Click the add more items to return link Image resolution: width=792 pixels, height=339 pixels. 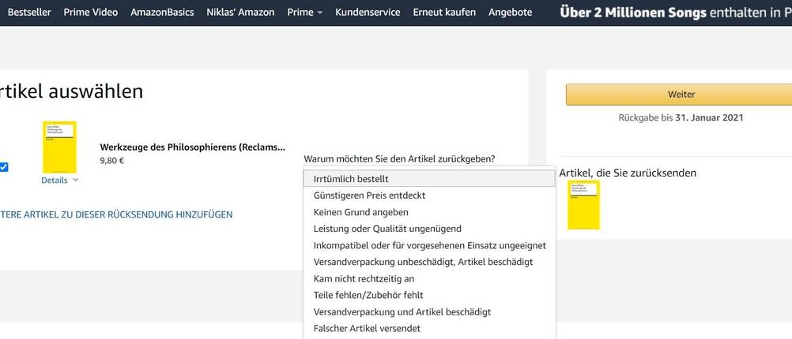116,214
